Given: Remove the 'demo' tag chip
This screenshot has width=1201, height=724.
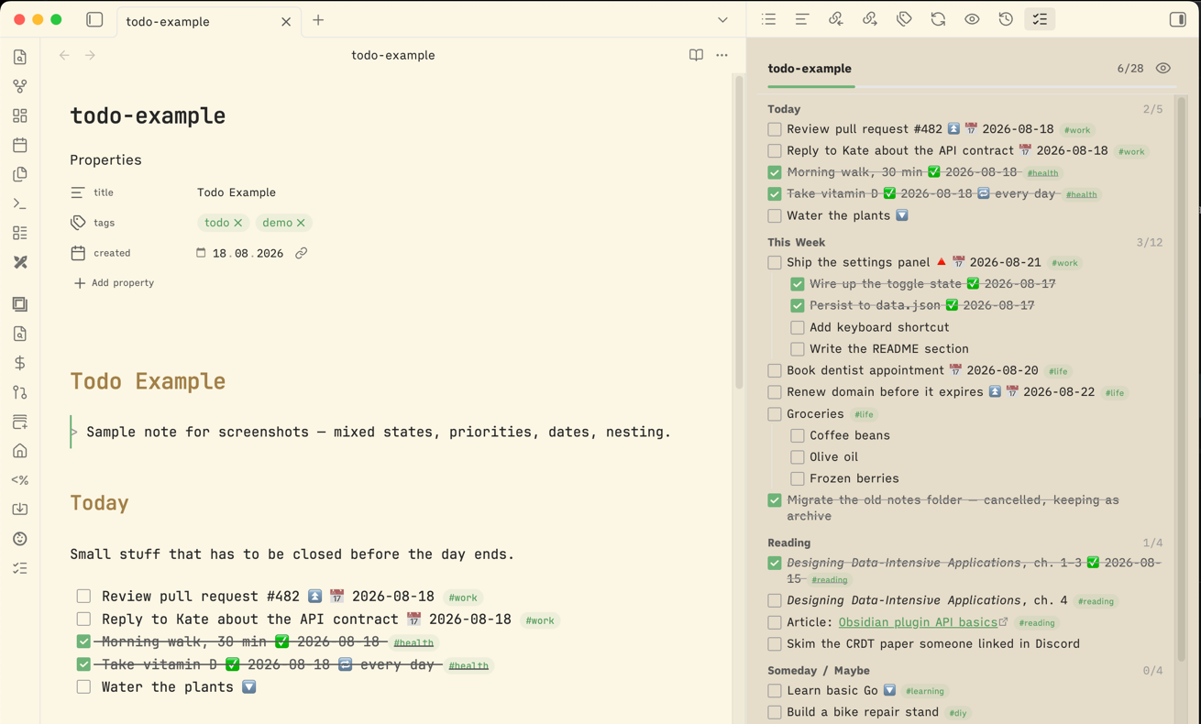Looking at the screenshot, I should tap(301, 223).
